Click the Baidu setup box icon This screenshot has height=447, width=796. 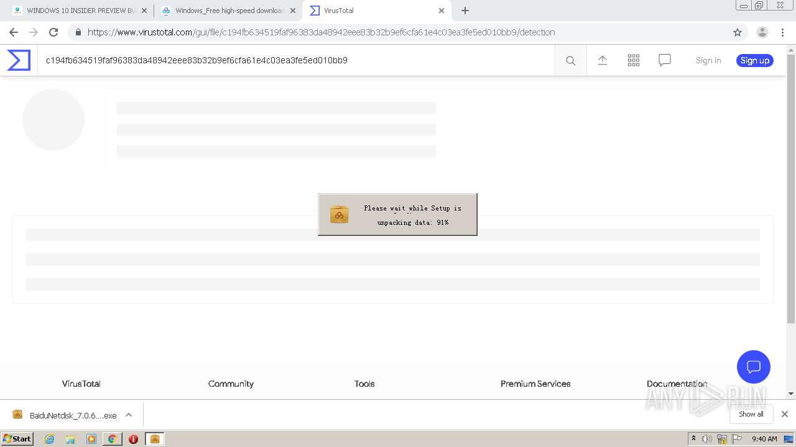click(339, 214)
